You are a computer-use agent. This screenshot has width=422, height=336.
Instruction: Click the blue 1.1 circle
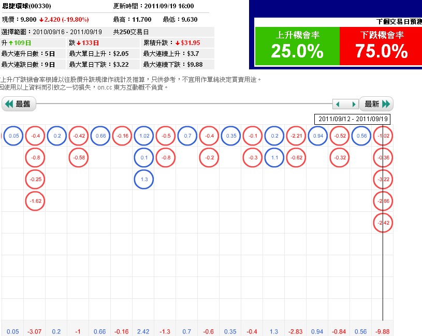point(274,157)
